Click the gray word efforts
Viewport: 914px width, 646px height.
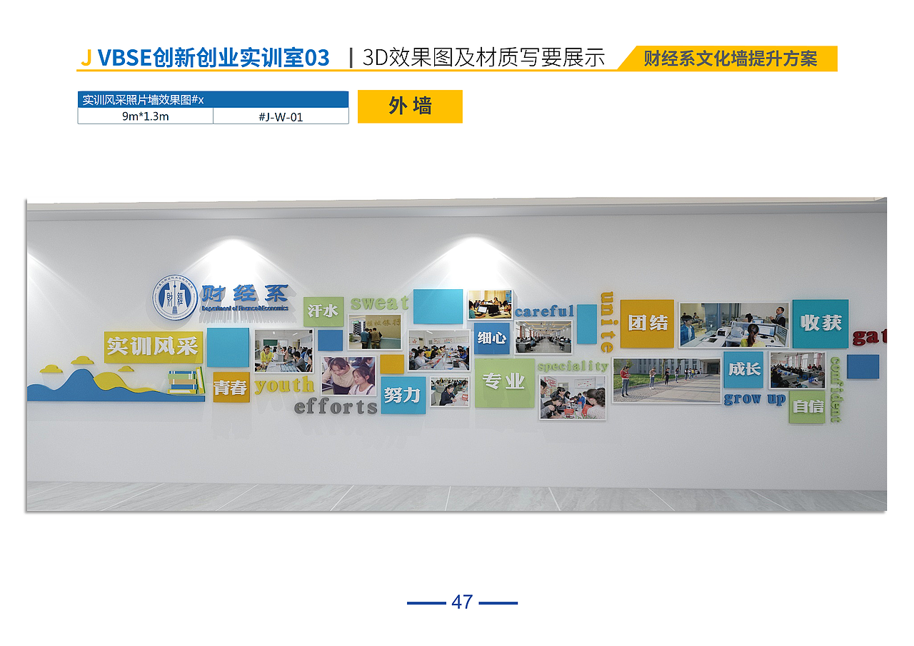(336, 407)
